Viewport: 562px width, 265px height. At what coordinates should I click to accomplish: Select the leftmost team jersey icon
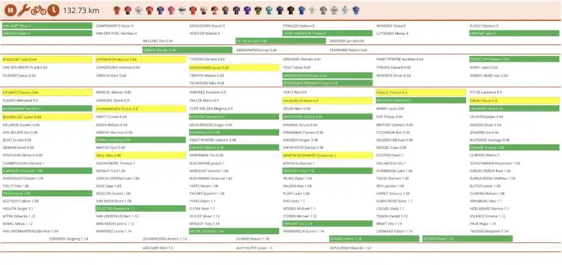click(116, 10)
